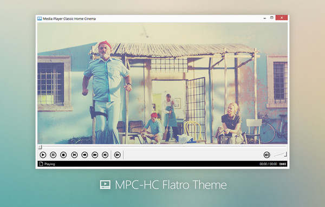Image resolution: width=325 pixels, height=207 pixels.
Task: Skip to the previous file
Action: click(x=74, y=155)
